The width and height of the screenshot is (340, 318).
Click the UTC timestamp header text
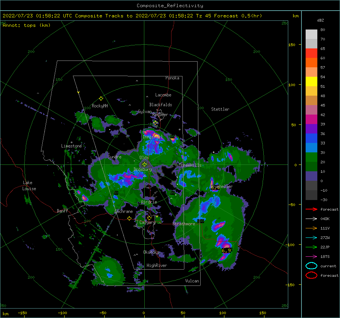coord(132,16)
